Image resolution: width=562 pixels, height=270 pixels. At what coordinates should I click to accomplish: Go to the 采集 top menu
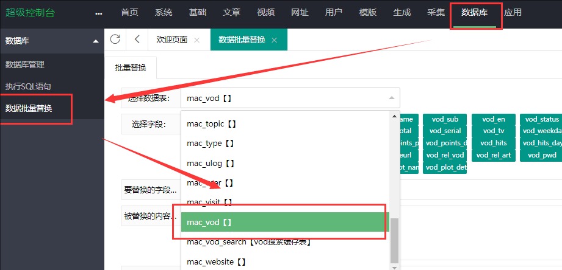pos(436,13)
